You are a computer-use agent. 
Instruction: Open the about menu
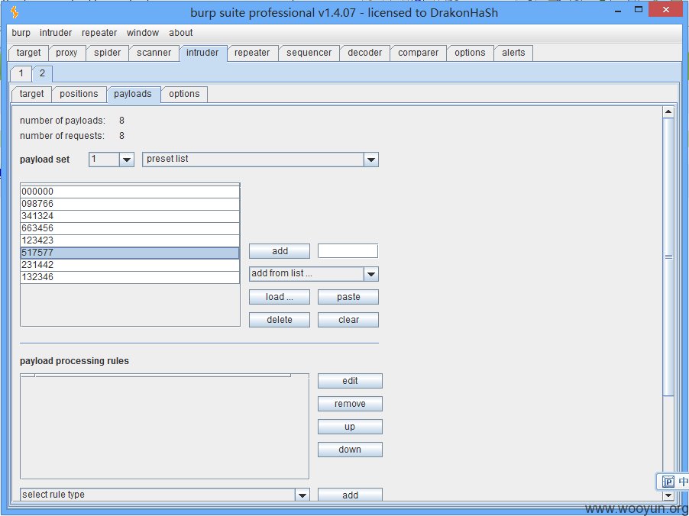[181, 33]
